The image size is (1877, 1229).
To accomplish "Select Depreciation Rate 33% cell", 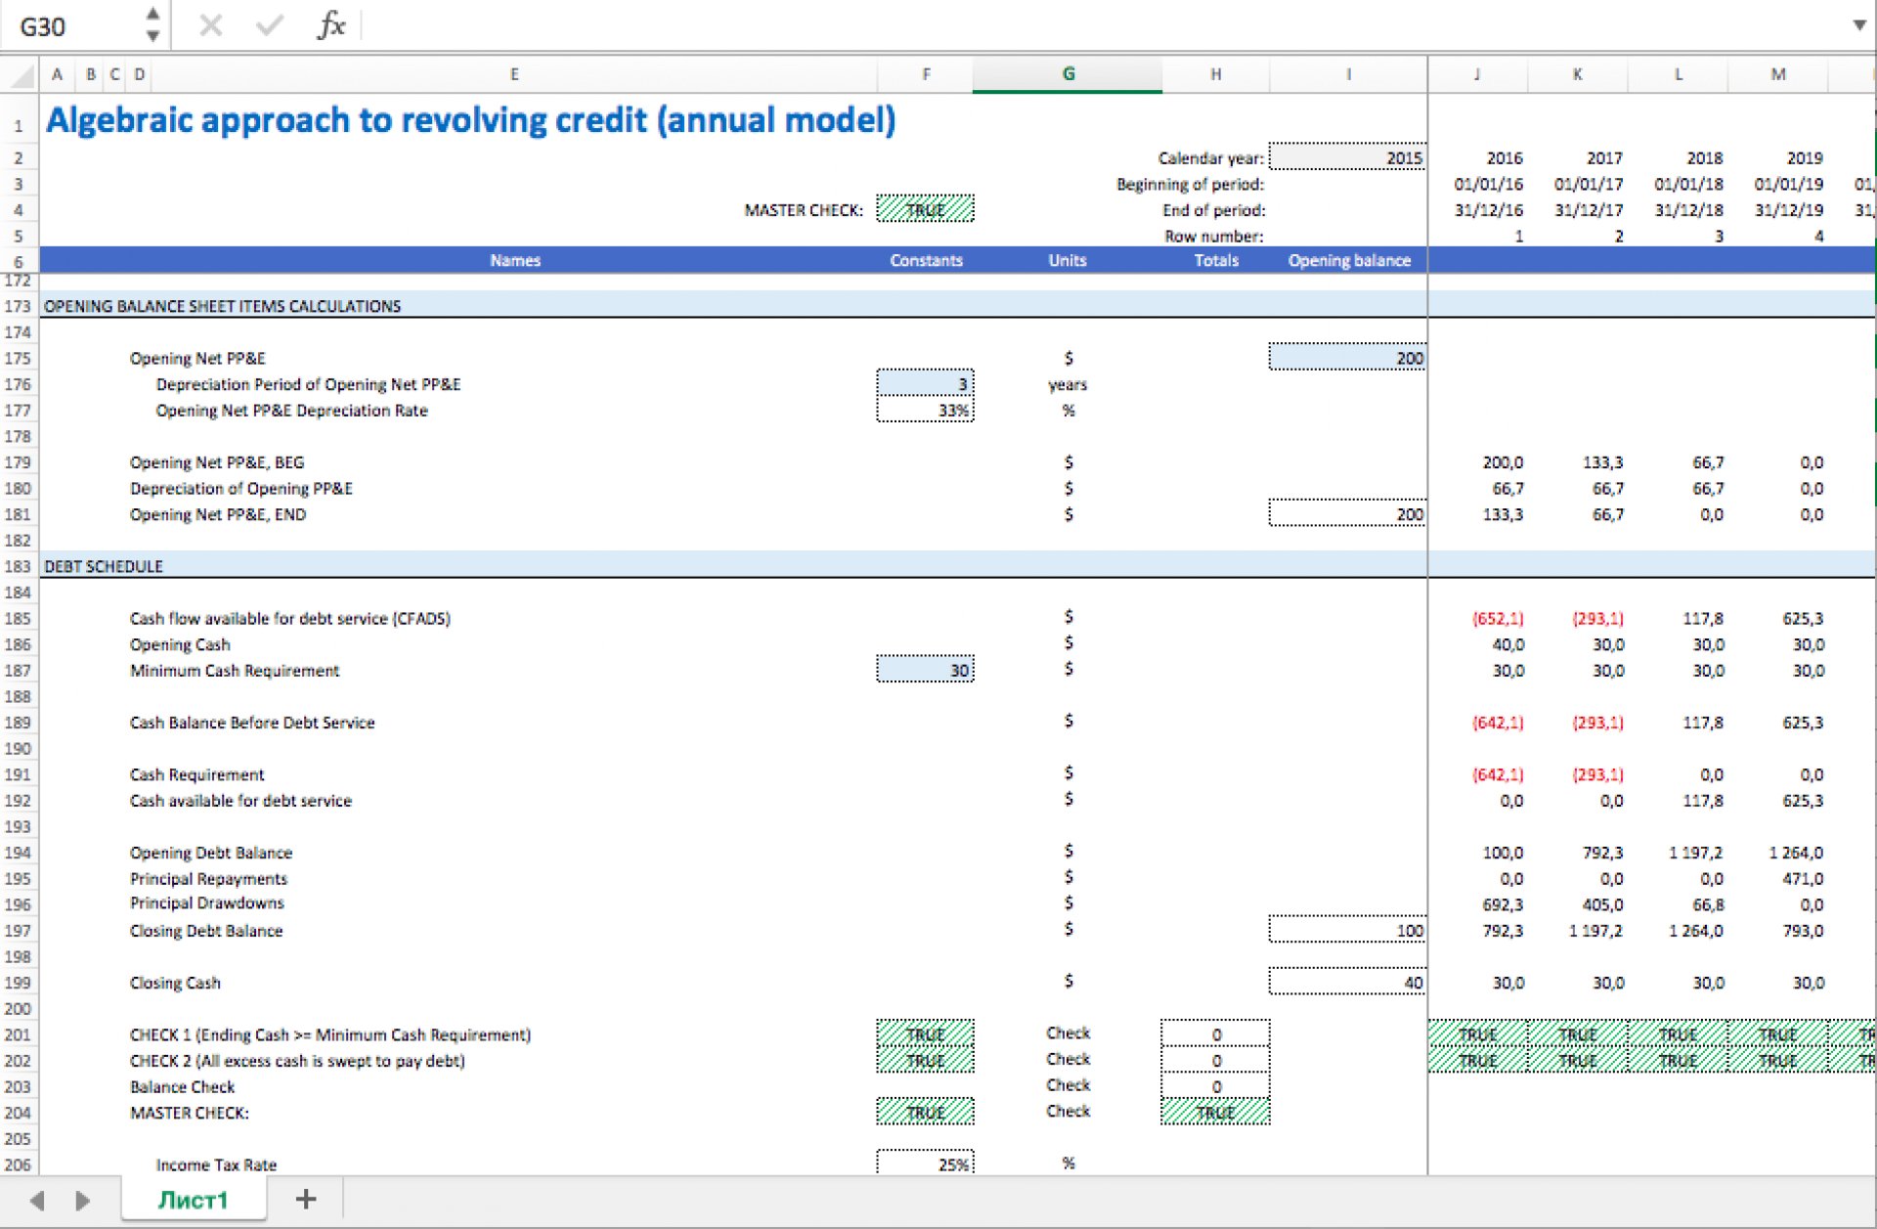I will coord(925,410).
